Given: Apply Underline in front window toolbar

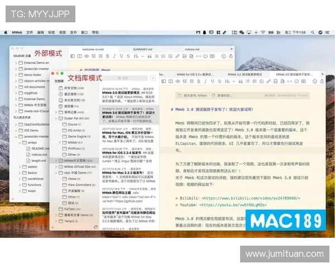Looking at the screenshot, I should click(x=213, y=81).
